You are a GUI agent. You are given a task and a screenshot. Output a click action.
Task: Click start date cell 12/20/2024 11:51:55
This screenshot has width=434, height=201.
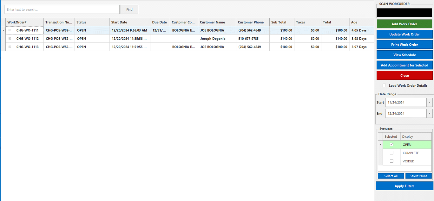[x=130, y=47]
